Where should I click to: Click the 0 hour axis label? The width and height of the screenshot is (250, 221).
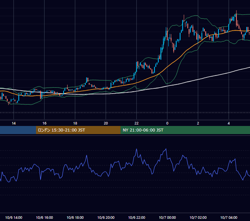(167, 123)
